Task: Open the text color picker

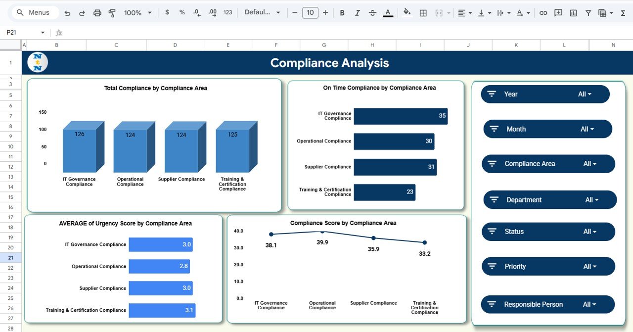Action: point(388,13)
